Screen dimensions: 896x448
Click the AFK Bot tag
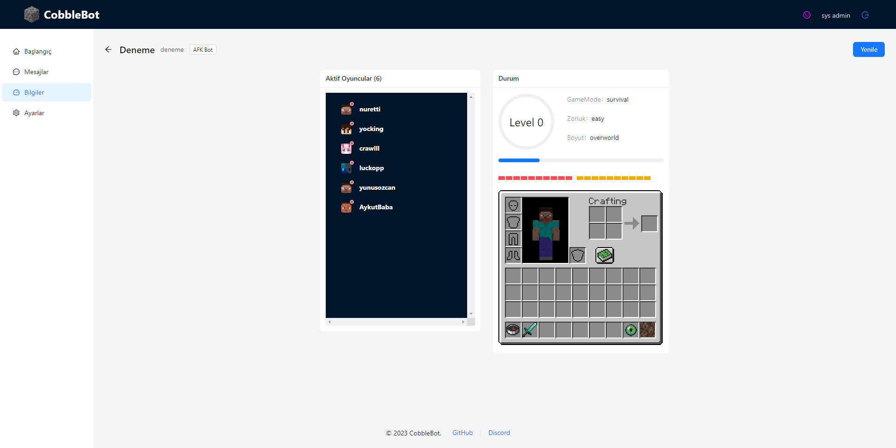coord(203,50)
